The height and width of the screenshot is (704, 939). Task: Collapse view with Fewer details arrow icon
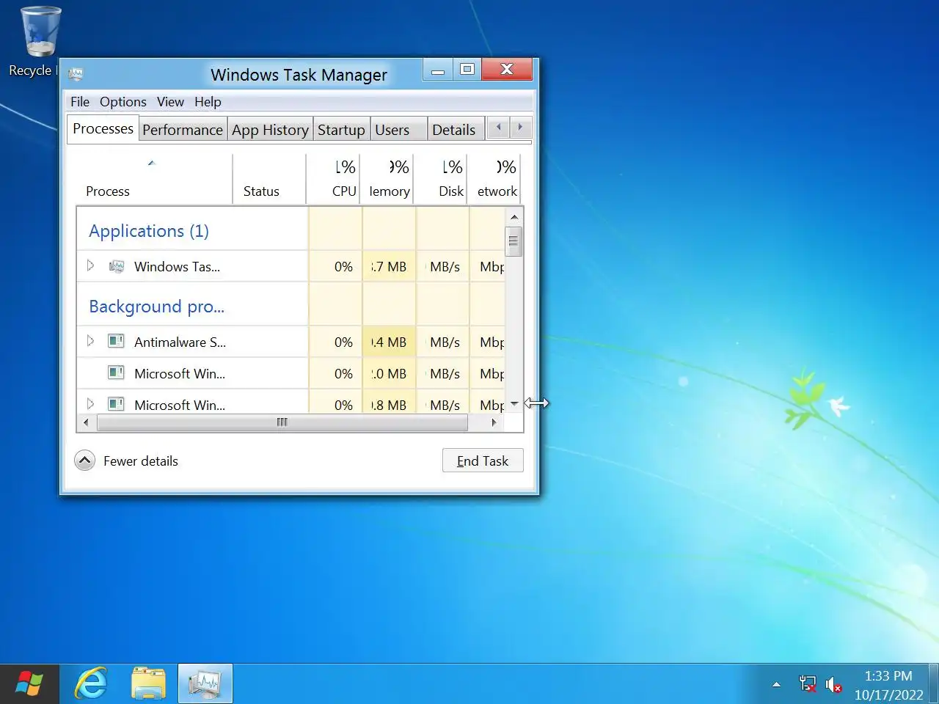(85, 461)
